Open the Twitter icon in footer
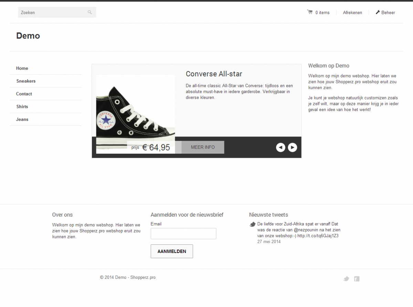 (x=346, y=279)
